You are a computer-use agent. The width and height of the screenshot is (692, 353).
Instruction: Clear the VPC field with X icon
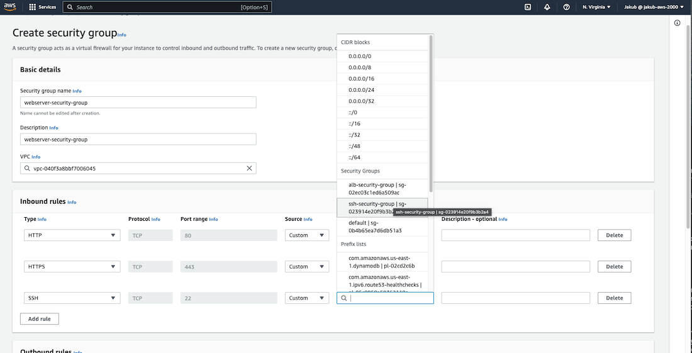[249, 169]
